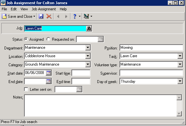The image size is (186, 126).
Task: Click the End time input field
Action: (x=81, y=81)
